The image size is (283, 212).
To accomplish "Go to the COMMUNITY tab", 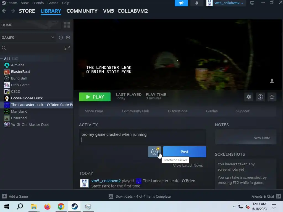I will [82, 11].
